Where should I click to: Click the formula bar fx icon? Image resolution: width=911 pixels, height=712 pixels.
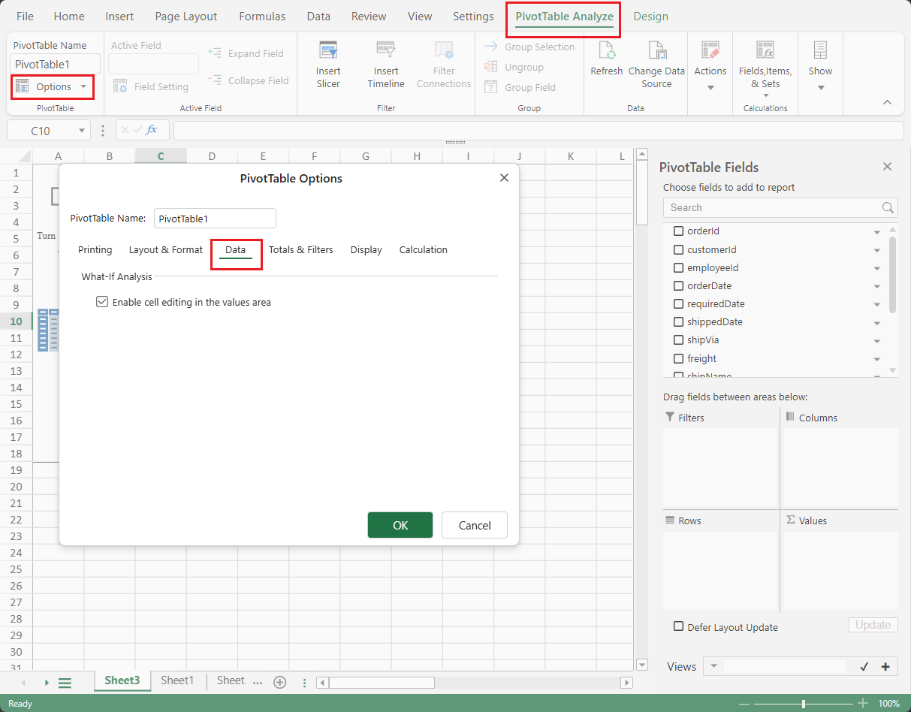click(x=151, y=130)
